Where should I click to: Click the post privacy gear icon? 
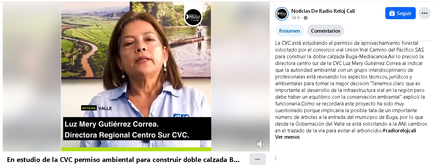click(x=306, y=18)
